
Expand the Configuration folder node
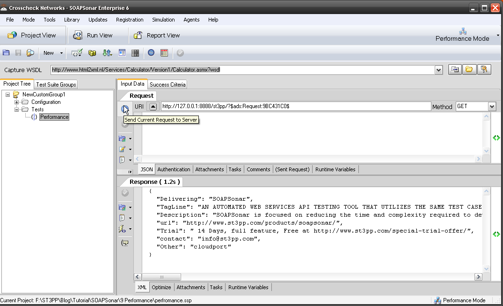click(x=16, y=102)
